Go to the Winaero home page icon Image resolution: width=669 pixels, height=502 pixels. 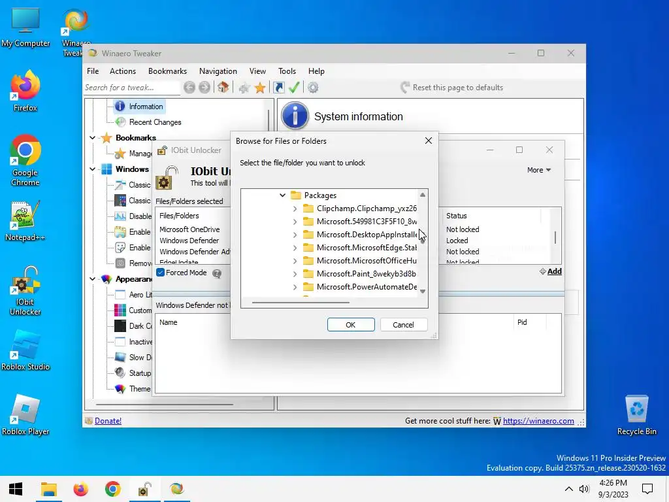click(x=223, y=88)
